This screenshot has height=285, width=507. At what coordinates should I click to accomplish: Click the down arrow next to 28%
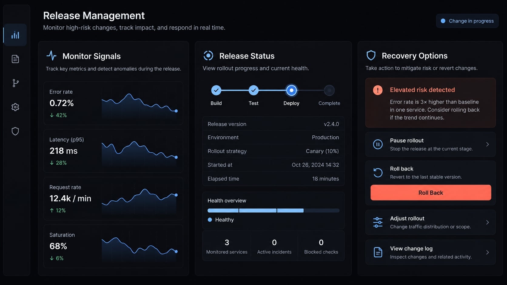[52, 163]
